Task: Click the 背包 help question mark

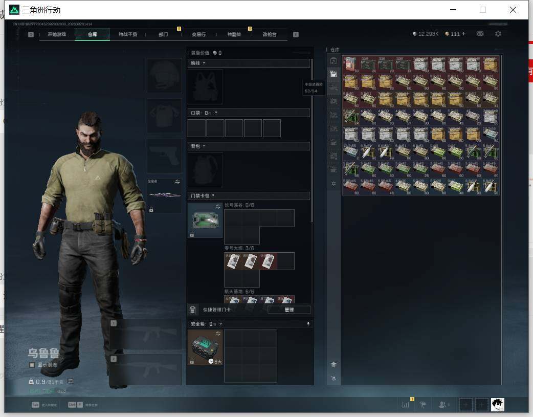Action: click(204, 146)
